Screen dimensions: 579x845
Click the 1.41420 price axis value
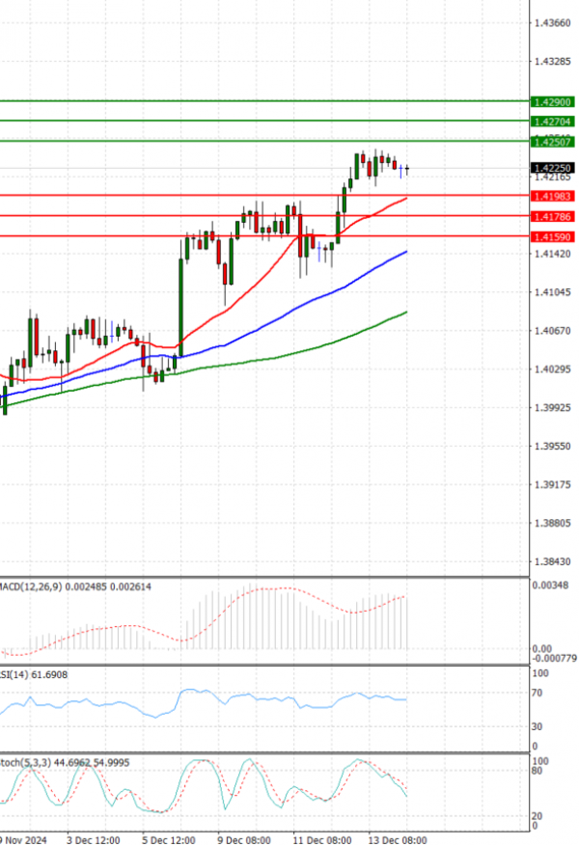(553, 254)
